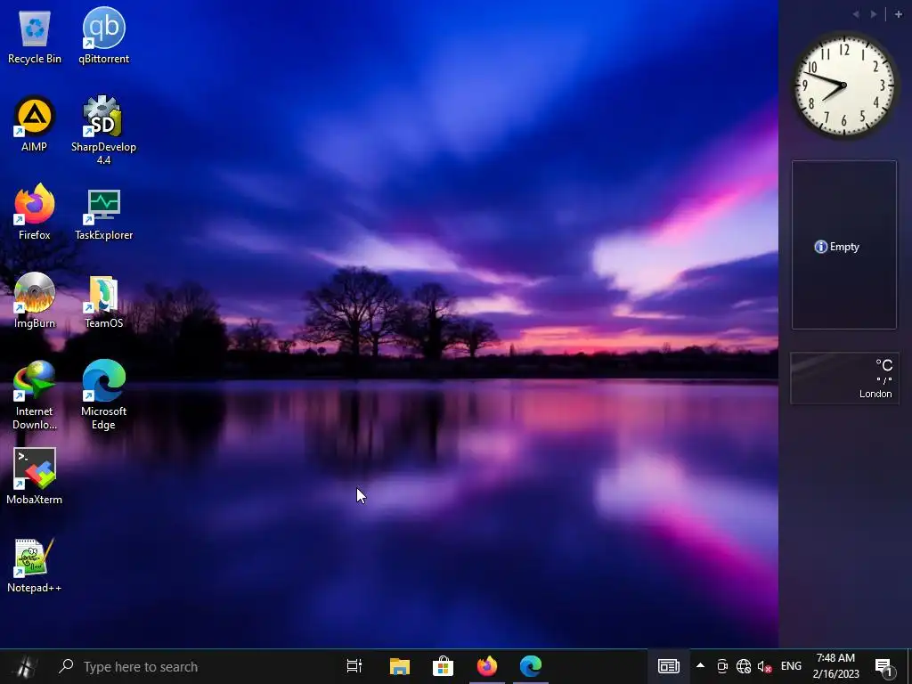Open the Meet Now tray icon
This screenshot has width=912, height=684.
click(x=721, y=666)
